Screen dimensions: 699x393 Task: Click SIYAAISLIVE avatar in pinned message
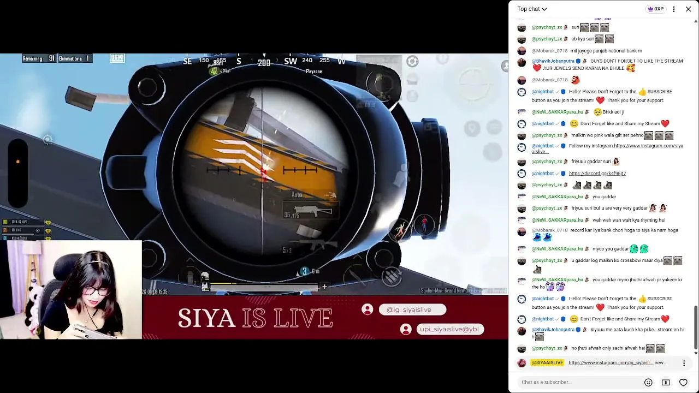pos(522,363)
